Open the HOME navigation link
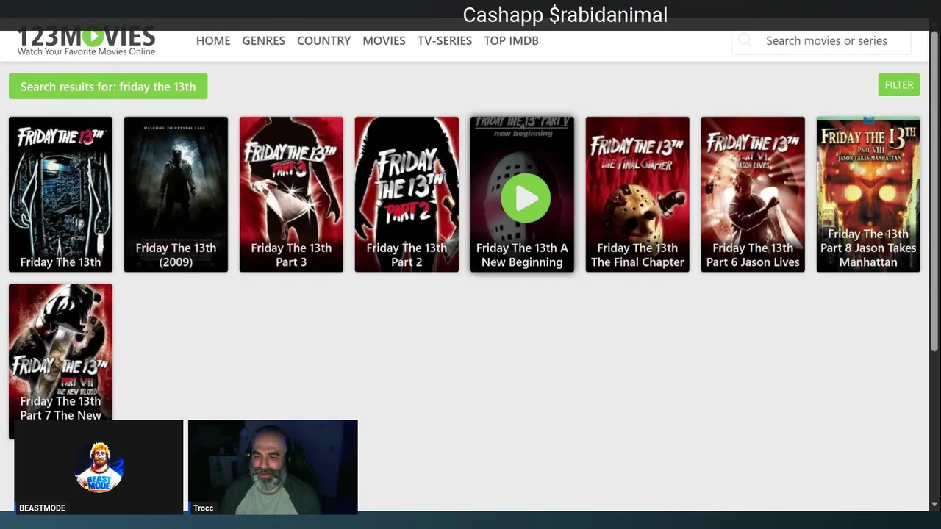The width and height of the screenshot is (941, 529). pos(213,40)
